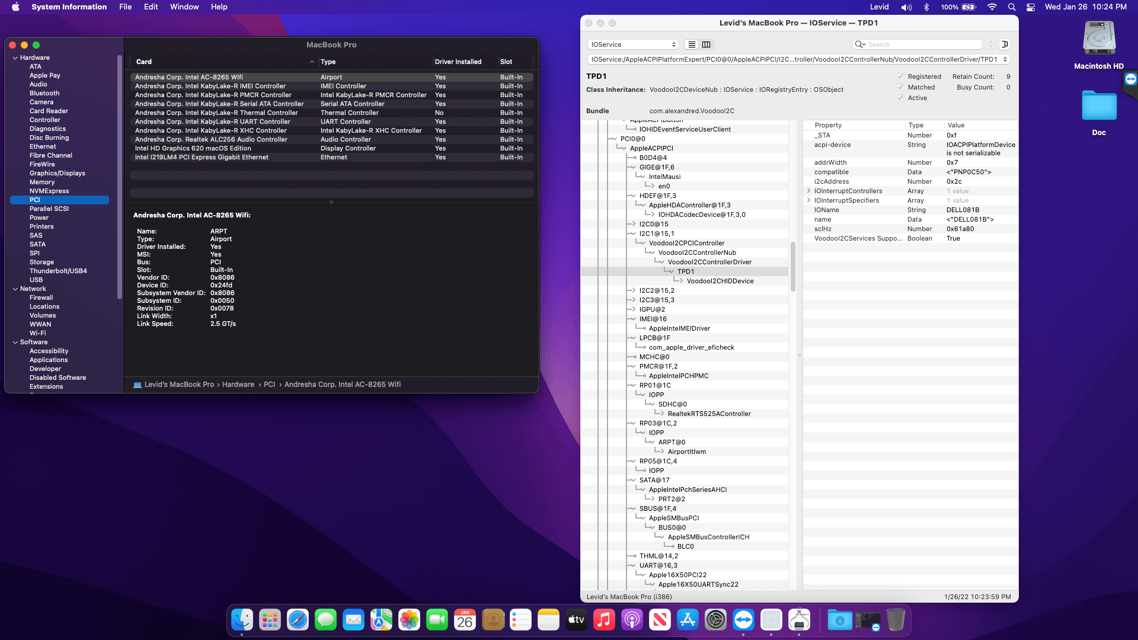Open the Mail app in the Dock
1138x640 pixels.
click(353, 620)
